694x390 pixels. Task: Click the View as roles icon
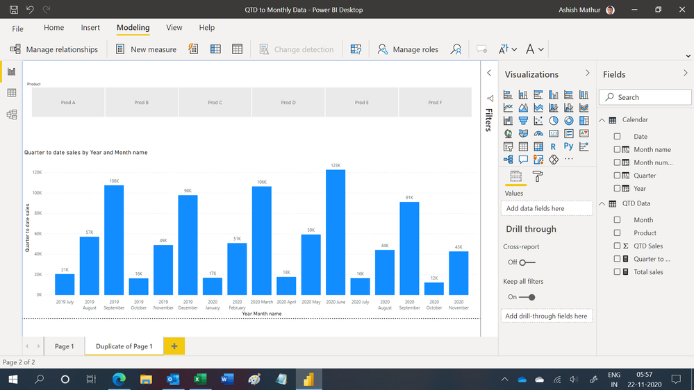[x=456, y=49]
